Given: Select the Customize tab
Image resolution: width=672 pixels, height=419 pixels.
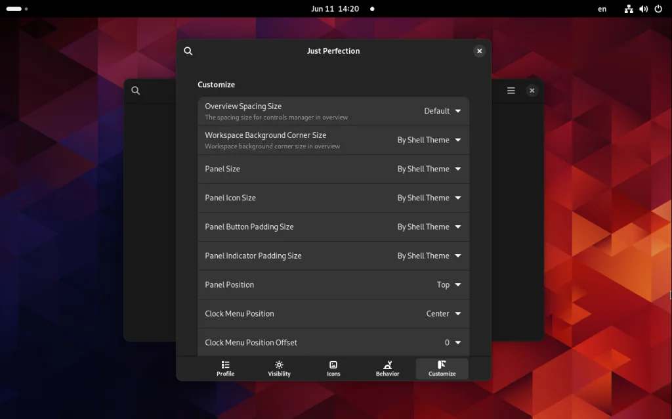Looking at the screenshot, I should pos(442,368).
